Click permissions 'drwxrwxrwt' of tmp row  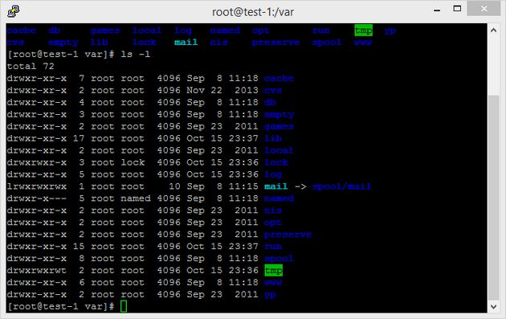(x=36, y=271)
